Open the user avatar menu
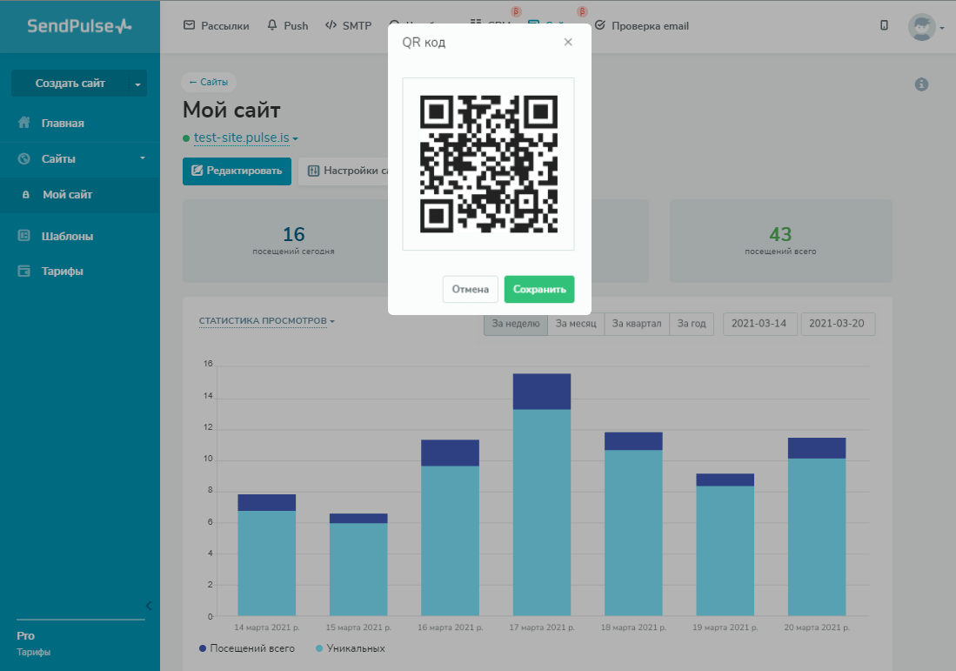The width and height of the screenshot is (956, 671). pos(922,27)
